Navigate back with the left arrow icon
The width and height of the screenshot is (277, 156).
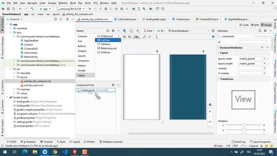pyautogui.click(x=20, y=9)
